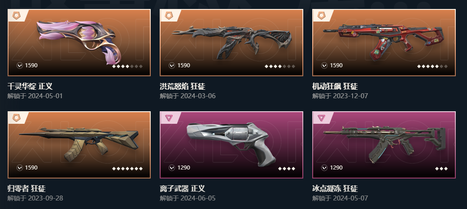Select the pink 千灵华绽 正义 pistol image

tap(79, 41)
